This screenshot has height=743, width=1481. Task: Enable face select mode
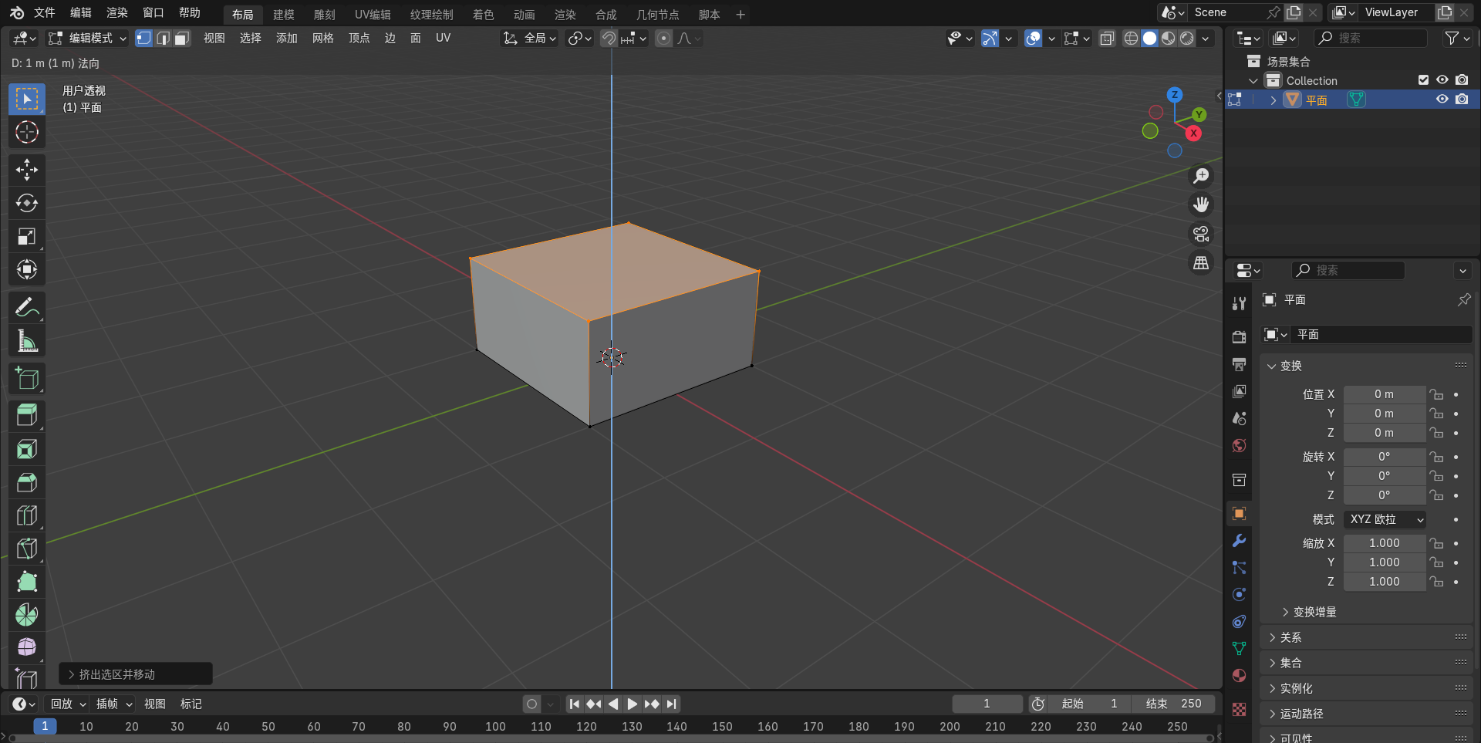181,38
